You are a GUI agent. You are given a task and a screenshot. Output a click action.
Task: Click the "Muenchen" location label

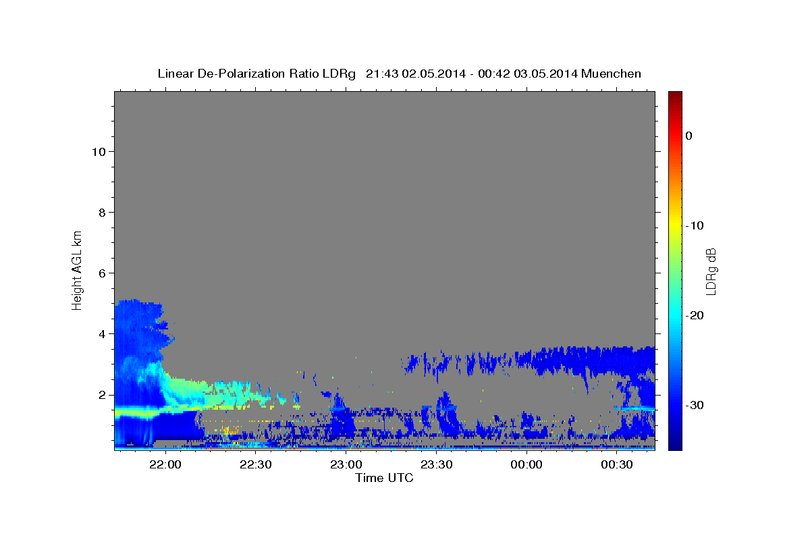[612, 74]
